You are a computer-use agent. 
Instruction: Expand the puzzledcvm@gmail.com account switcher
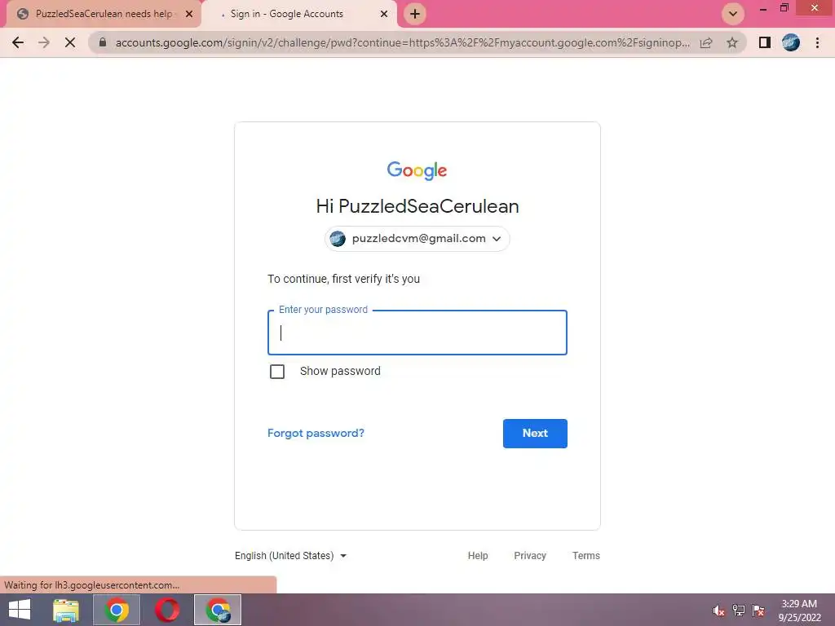pyautogui.click(x=417, y=239)
